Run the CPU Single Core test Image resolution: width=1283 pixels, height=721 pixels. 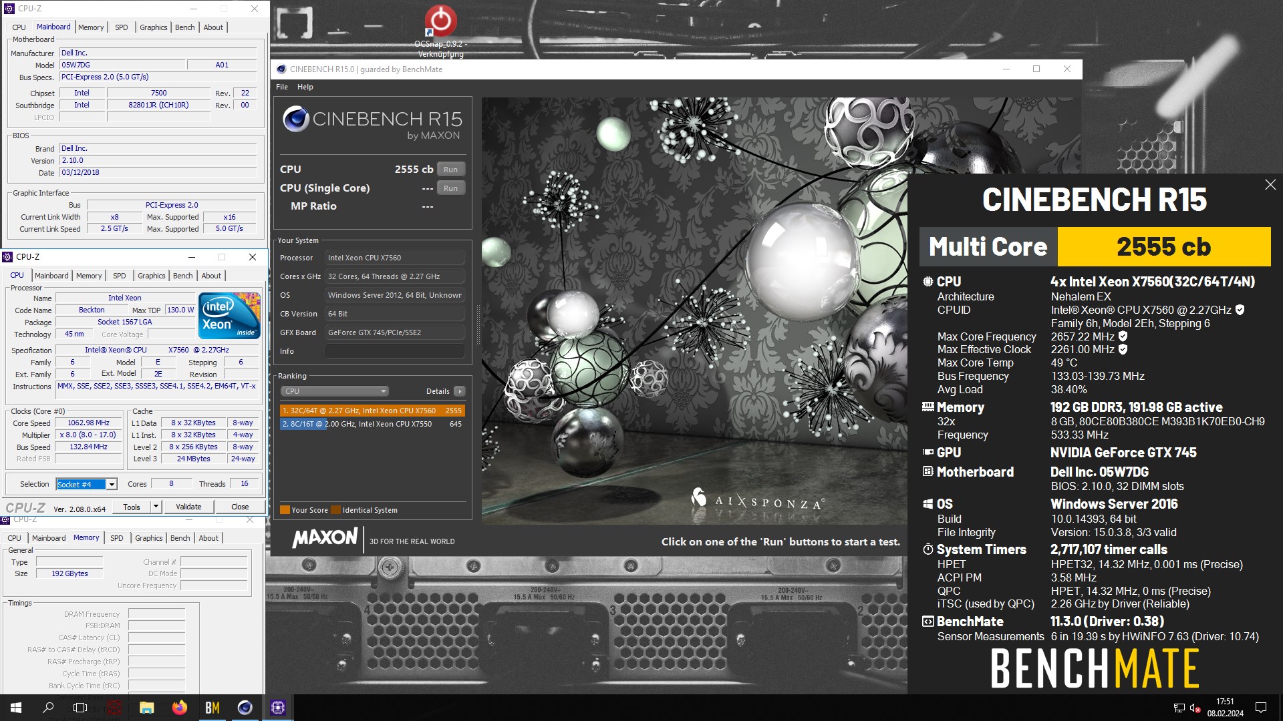pos(451,188)
